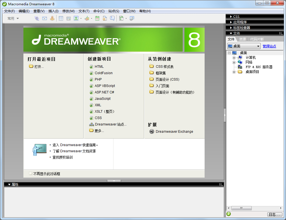The height and width of the screenshot is (220, 286).
Task: Click the Email Link icon
Action: click(45, 18)
